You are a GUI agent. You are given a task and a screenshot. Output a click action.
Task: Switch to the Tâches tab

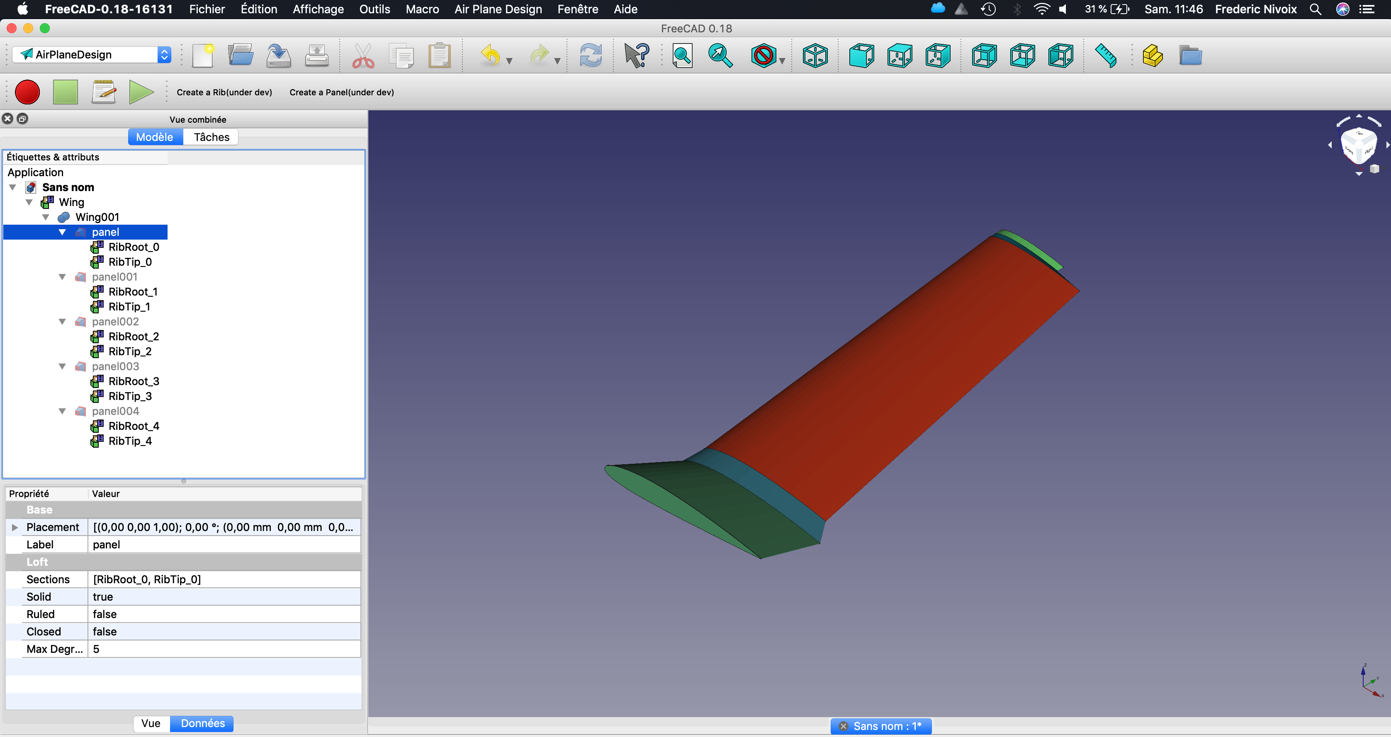211,137
